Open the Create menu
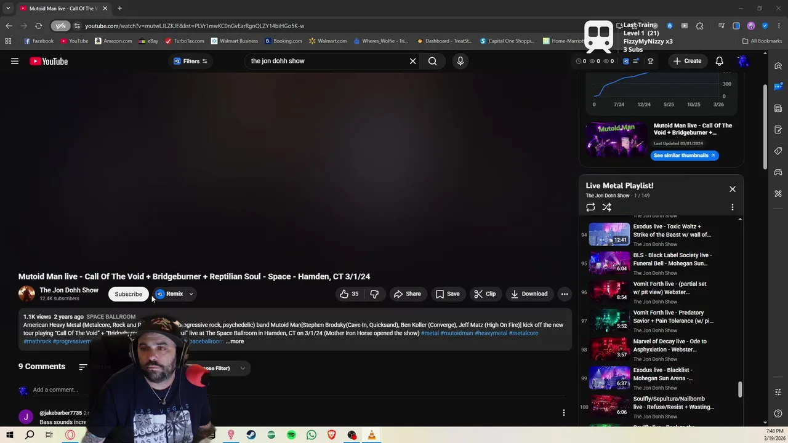The width and height of the screenshot is (788, 443). (687, 61)
